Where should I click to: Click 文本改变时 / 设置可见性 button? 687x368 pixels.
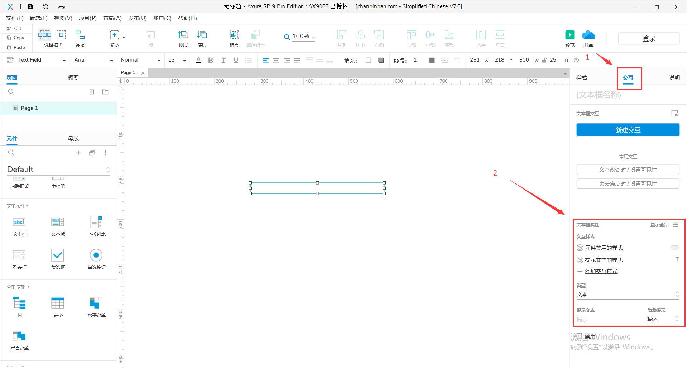tap(628, 170)
